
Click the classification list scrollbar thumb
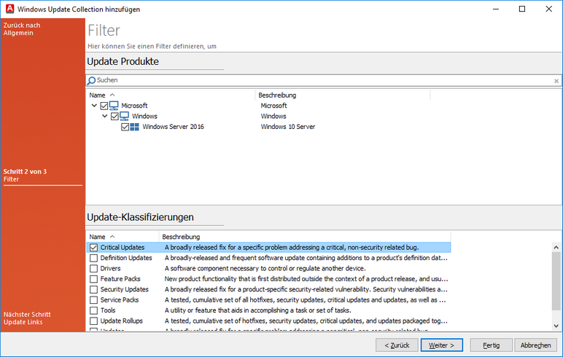click(x=556, y=280)
